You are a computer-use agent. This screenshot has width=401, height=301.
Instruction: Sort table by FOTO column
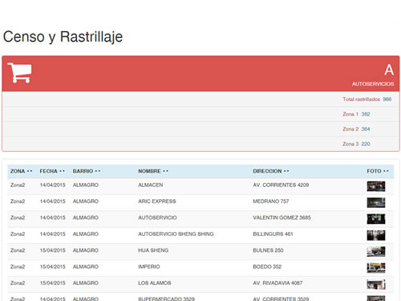(378, 171)
